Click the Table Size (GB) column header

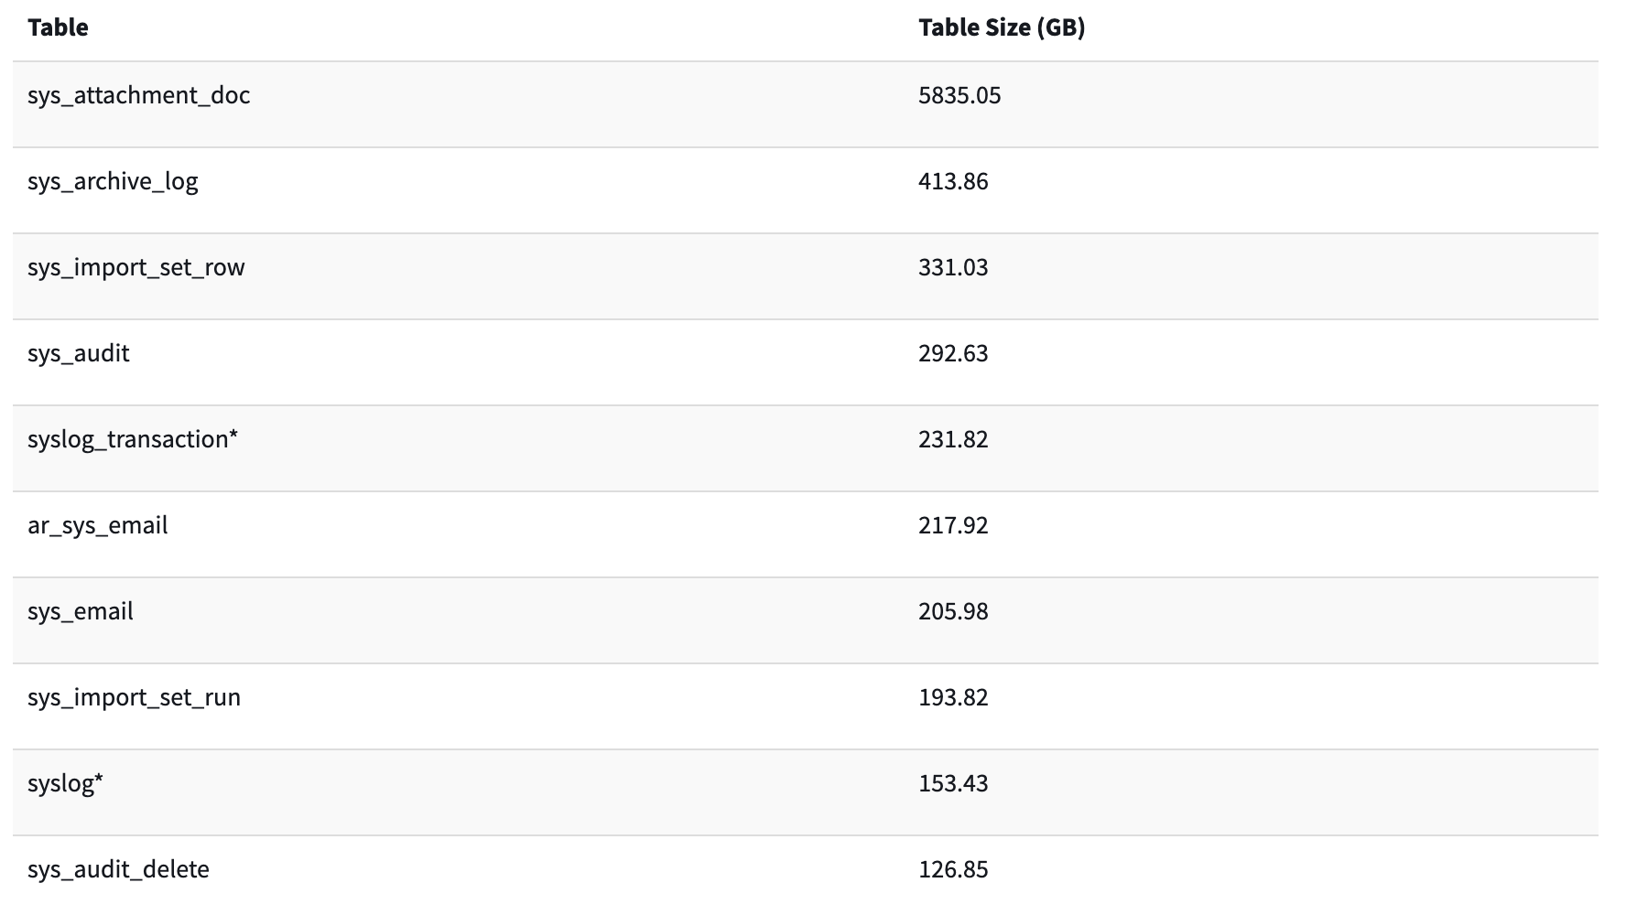(x=1001, y=27)
